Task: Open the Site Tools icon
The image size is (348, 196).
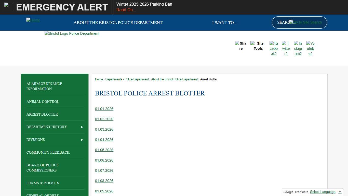Action: 258,46
